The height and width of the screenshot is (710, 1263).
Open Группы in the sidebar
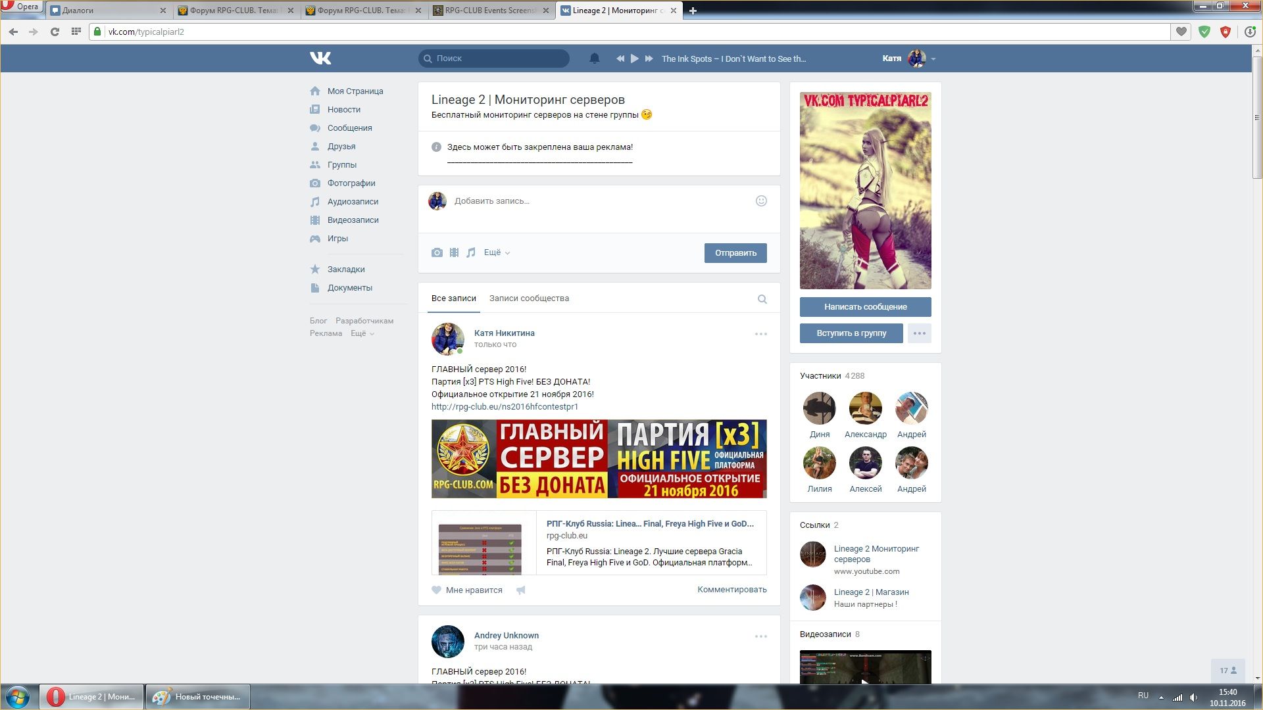coord(342,165)
